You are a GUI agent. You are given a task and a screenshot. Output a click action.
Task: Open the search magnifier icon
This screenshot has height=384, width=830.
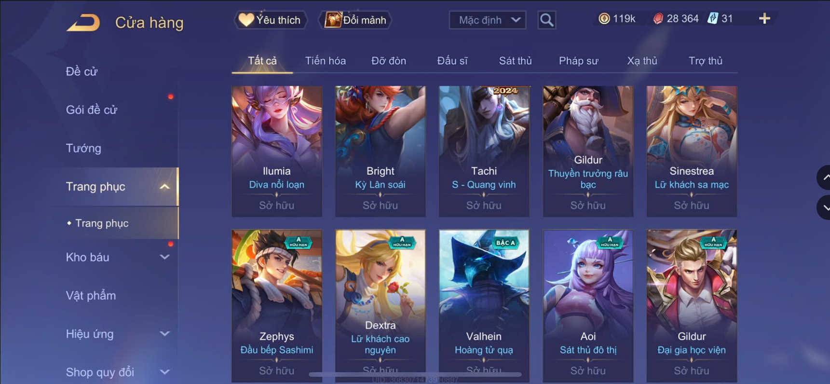pyautogui.click(x=546, y=20)
